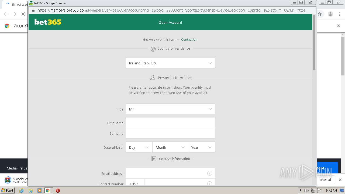Click the taskbar clock showing 9:42 AM
The width and height of the screenshot is (345, 194).
(331, 190)
